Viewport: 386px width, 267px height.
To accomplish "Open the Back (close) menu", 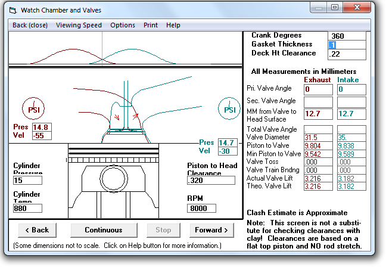I will [30, 25].
